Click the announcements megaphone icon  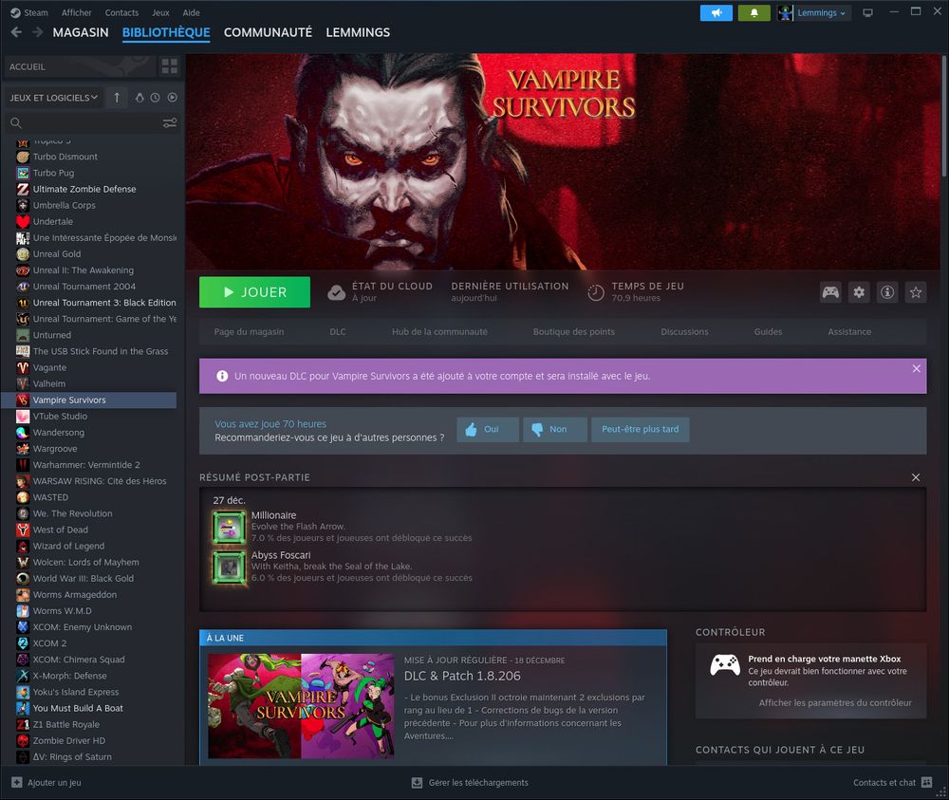coord(716,12)
